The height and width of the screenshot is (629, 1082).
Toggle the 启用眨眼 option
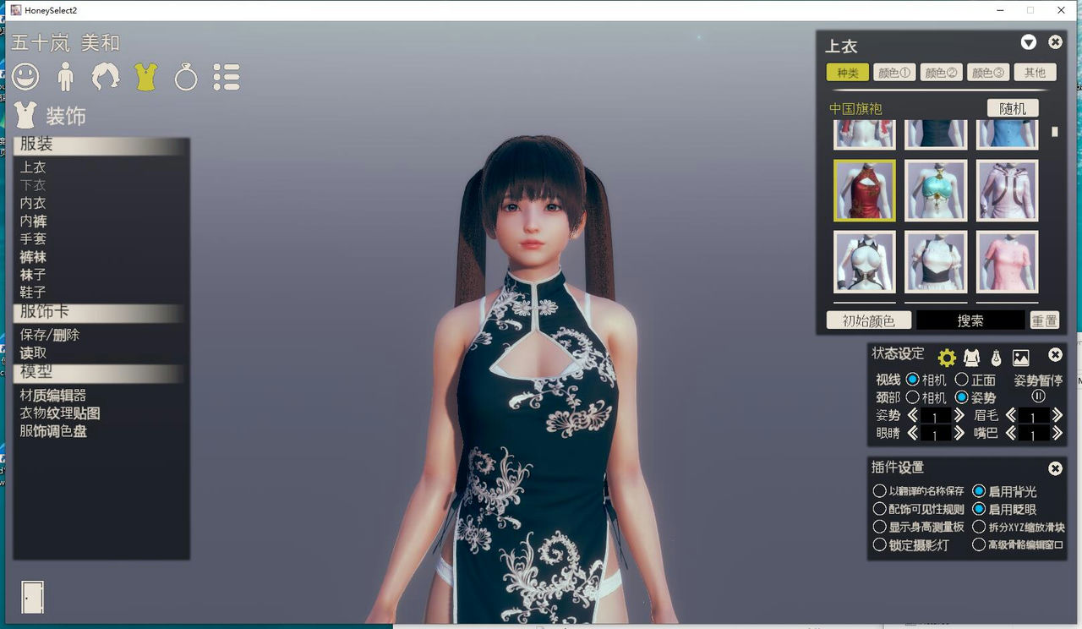[980, 509]
